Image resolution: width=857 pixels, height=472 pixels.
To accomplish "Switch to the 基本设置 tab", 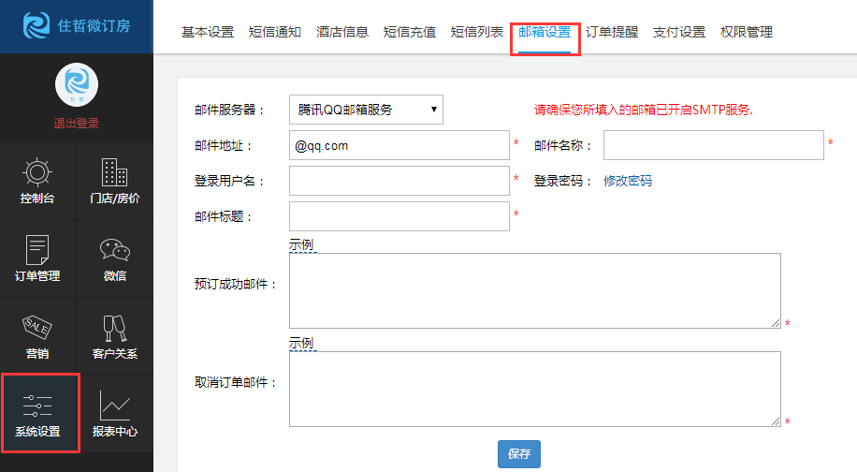I will [208, 32].
